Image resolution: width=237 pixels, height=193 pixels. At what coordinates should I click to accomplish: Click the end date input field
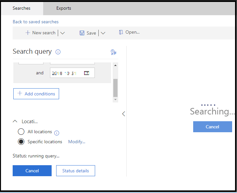pyautogui.click(x=67, y=73)
